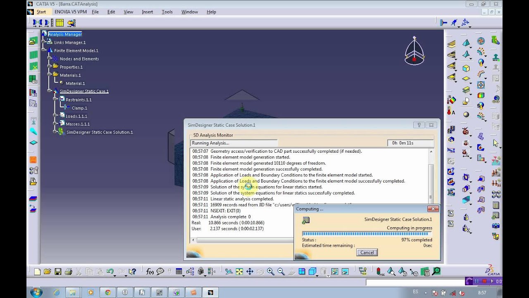Open the Chrome icon in the taskbar
This screenshot has height=298, width=529.
107,292
